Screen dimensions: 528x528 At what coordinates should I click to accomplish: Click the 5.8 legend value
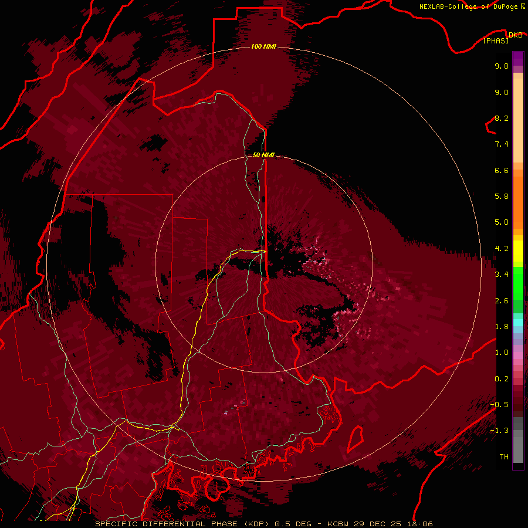pyautogui.click(x=502, y=197)
